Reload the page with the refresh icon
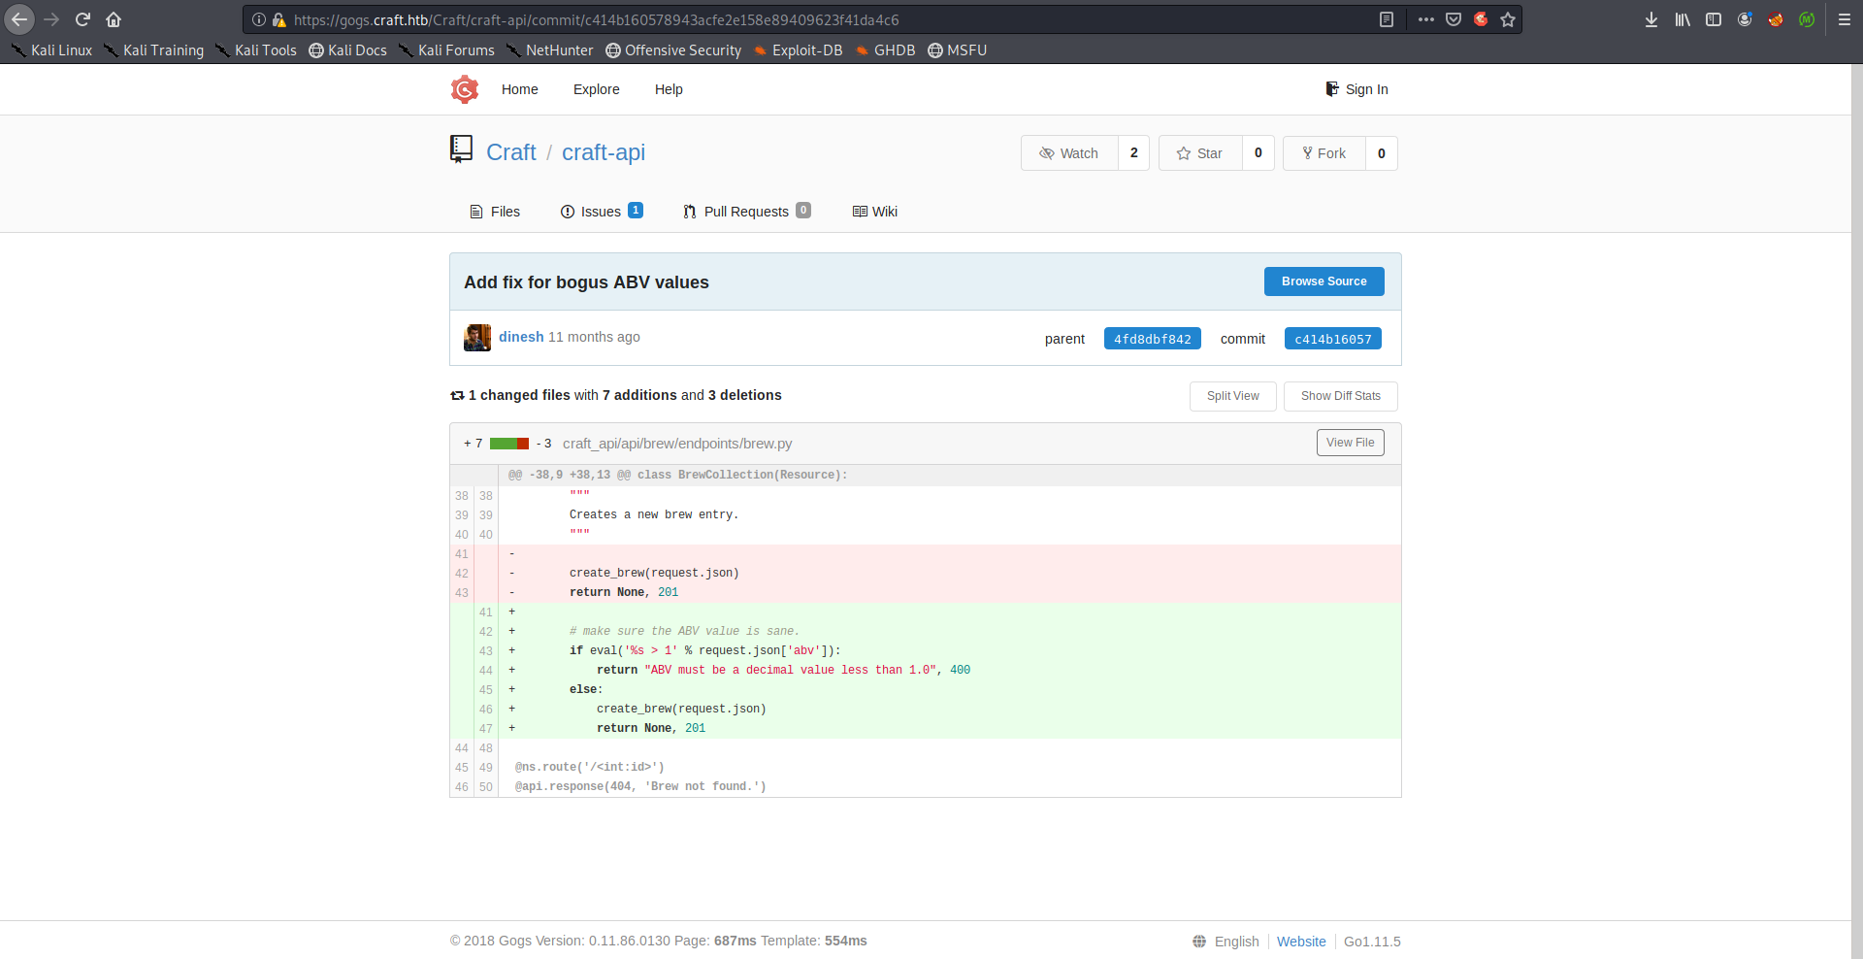The image size is (1863, 959). 82,19
